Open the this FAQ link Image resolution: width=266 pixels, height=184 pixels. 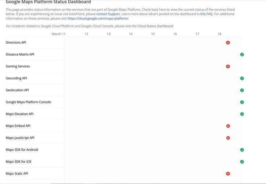(206, 14)
